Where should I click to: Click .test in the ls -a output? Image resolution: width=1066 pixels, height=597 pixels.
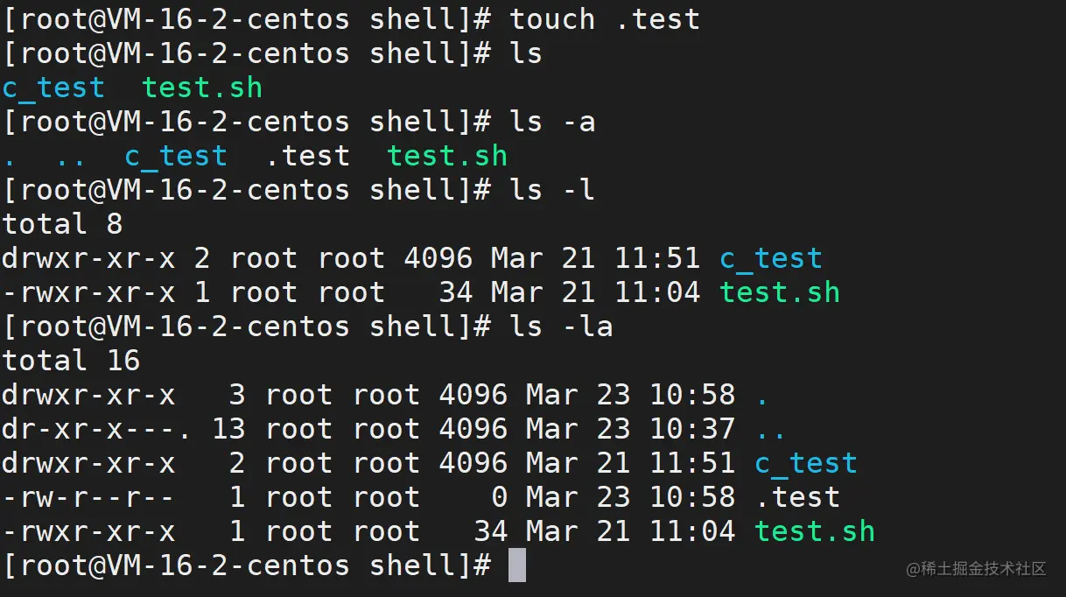tap(307, 156)
